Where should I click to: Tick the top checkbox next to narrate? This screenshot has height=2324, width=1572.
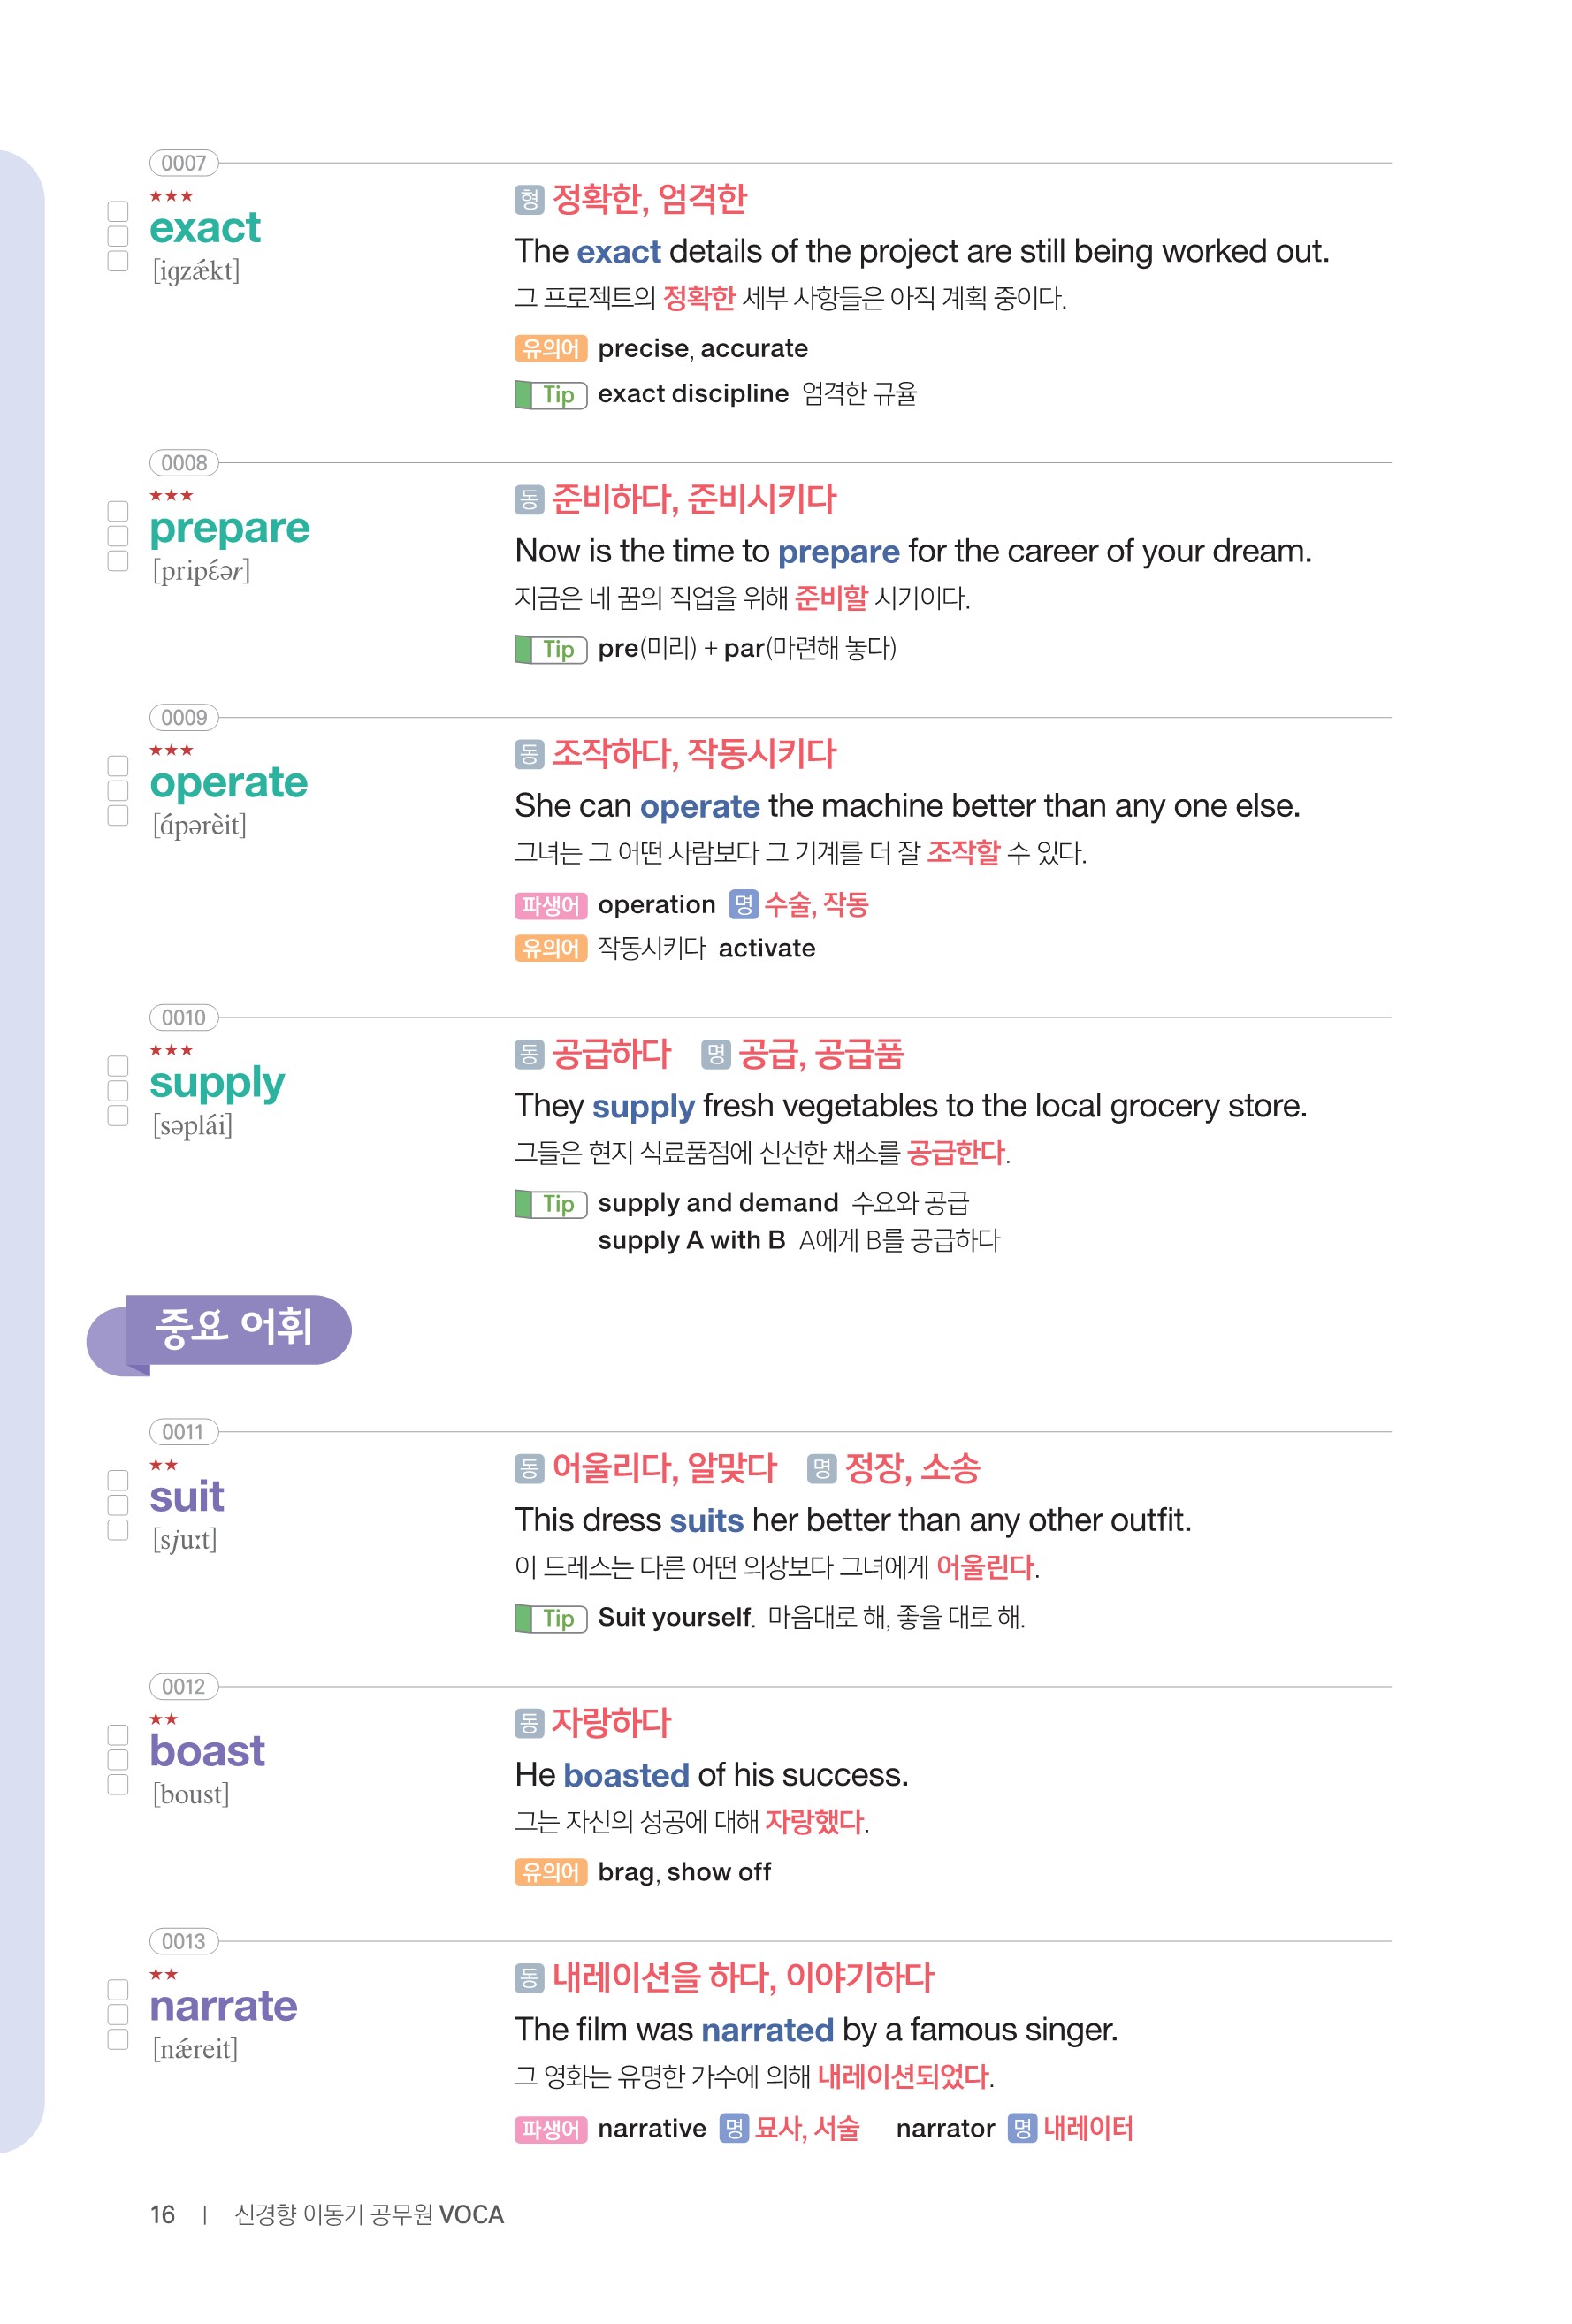[x=118, y=1990]
